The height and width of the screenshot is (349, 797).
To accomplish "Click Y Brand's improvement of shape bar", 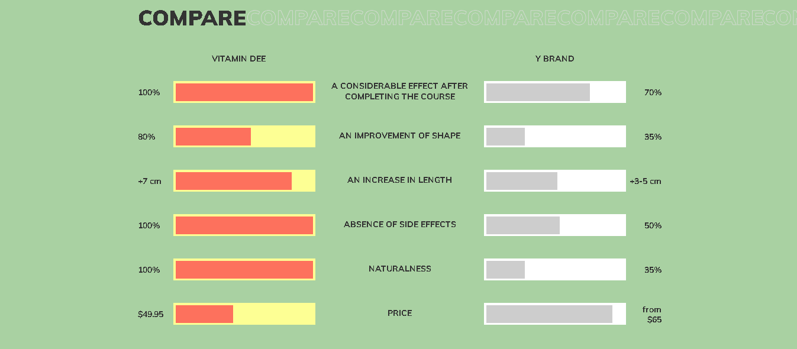I will click(555, 137).
